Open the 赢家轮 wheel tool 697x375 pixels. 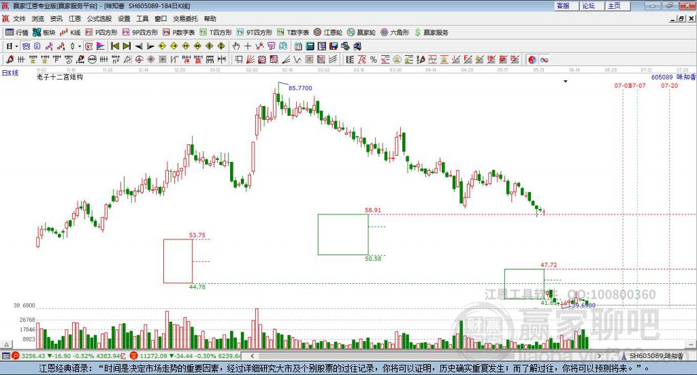point(361,33)
